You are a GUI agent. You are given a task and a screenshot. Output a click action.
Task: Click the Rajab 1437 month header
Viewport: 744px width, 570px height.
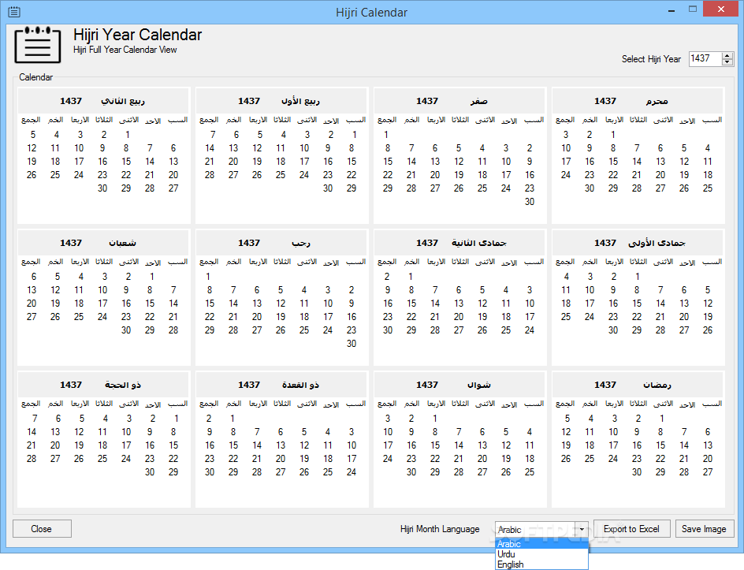282,243
